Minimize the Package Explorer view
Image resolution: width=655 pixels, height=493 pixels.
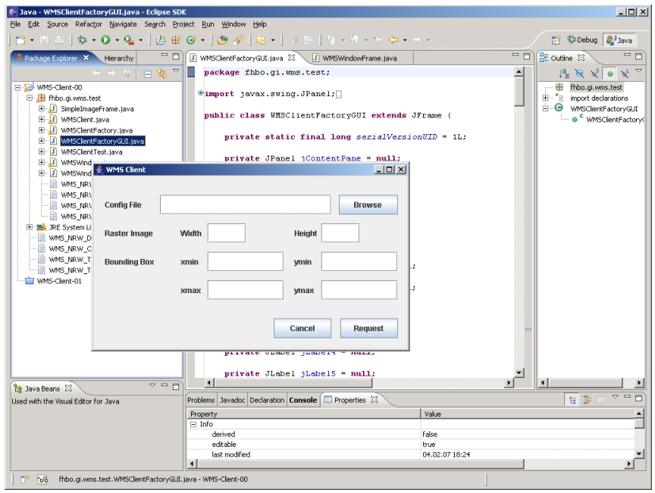165,55
